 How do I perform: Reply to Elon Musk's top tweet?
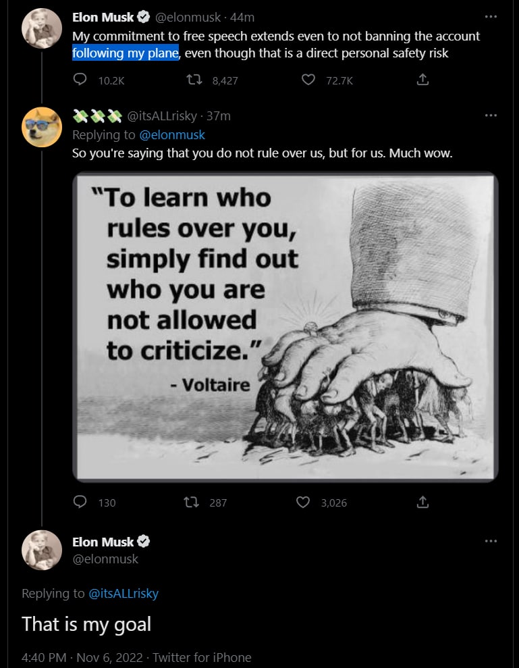[80, 80]
